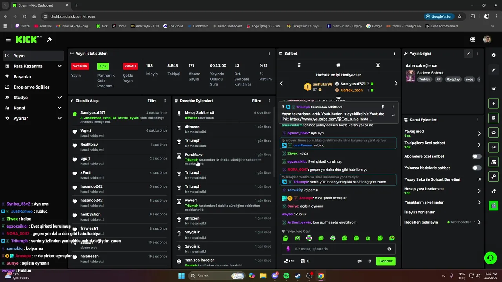Click Spotify in the Windows taskbar
Viewport: 502px width, 282px height.
click(x=286, y=276)
